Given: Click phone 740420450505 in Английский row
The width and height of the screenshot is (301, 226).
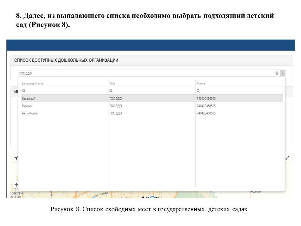Looking at the screenshot, I should [206, 113].
